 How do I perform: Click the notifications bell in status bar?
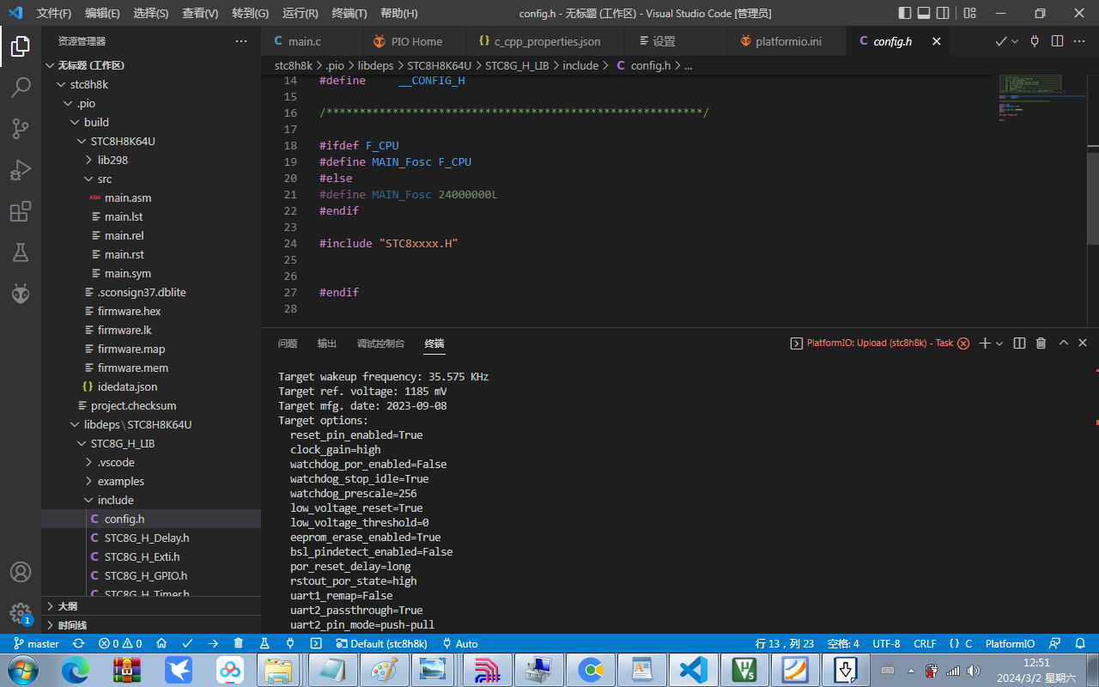click(x=1082, y=643)
